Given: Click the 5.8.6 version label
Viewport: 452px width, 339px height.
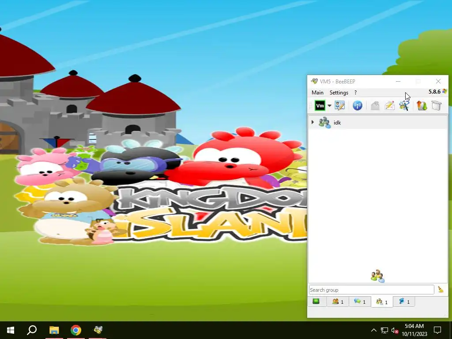Looking at the screenshot, I should 434,92.
